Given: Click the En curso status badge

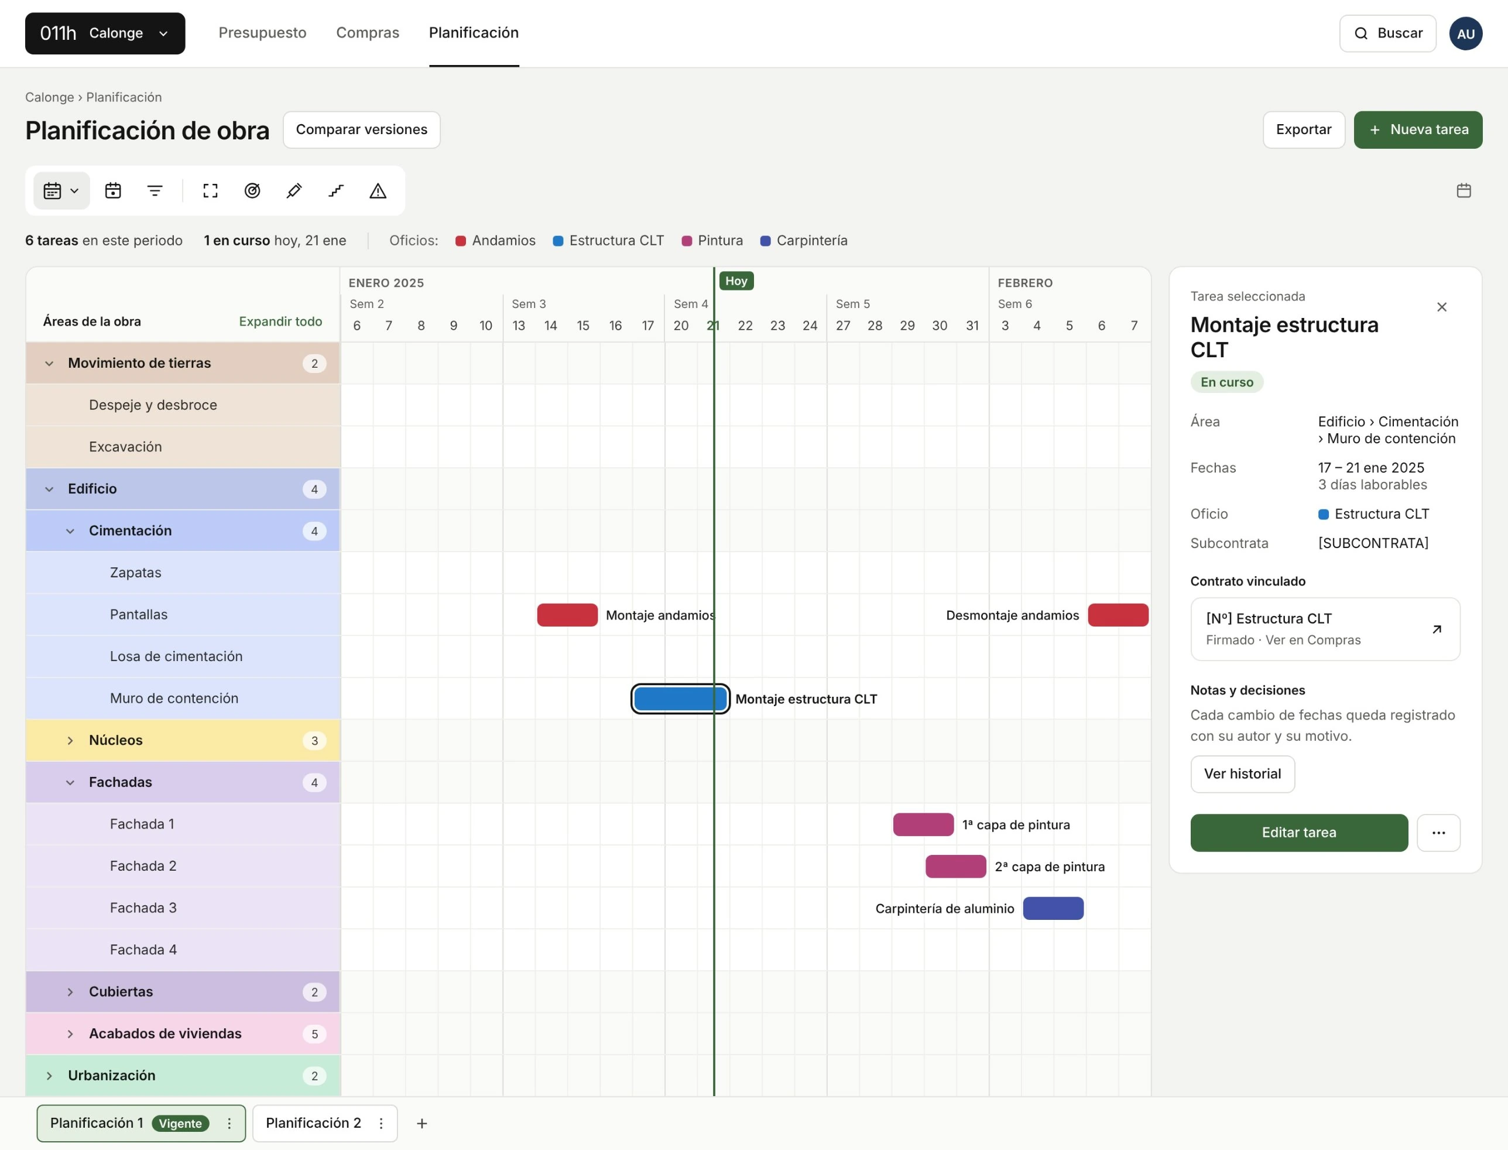Looking at the screenshot, I should [x=1227, y=382].
